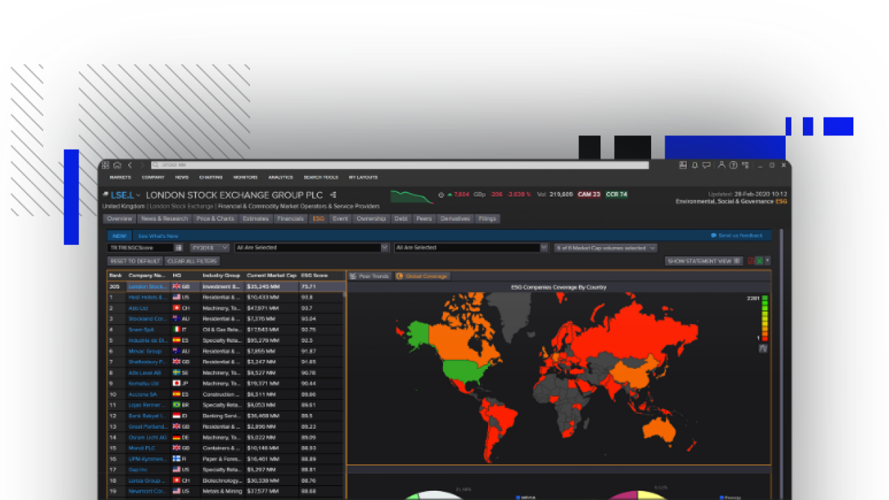
Task: Export with the red PDF icon
Action: (x=752, y=261)
